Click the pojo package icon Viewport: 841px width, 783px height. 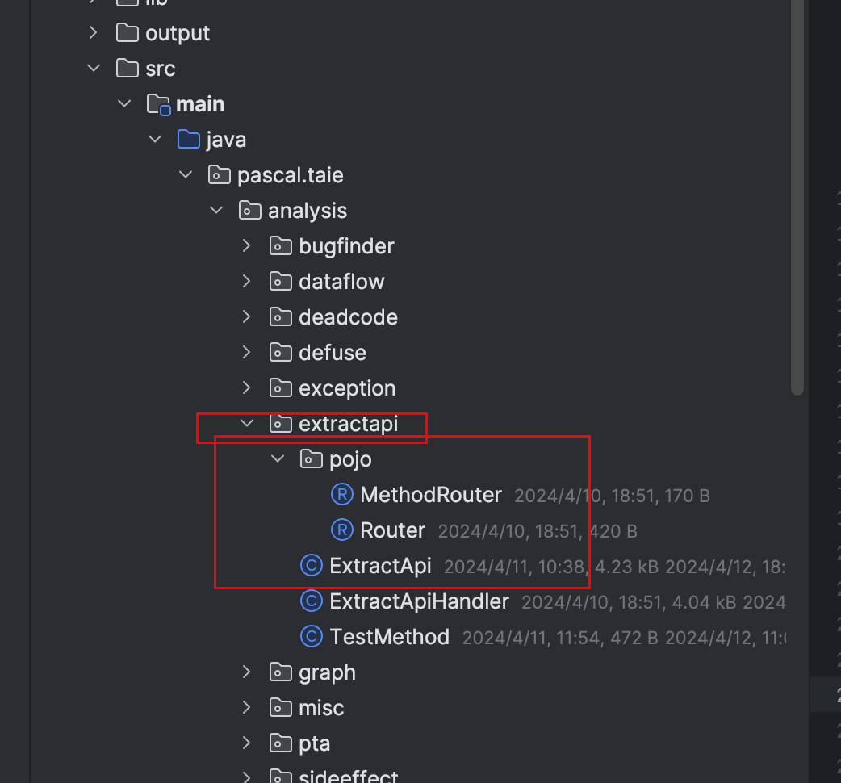point(311,459)
